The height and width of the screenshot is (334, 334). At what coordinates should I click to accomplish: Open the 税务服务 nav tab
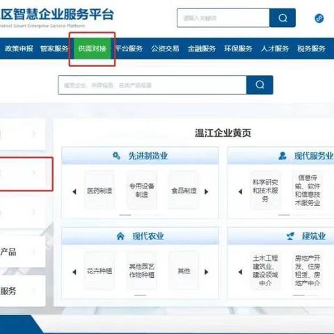(311, 49)
